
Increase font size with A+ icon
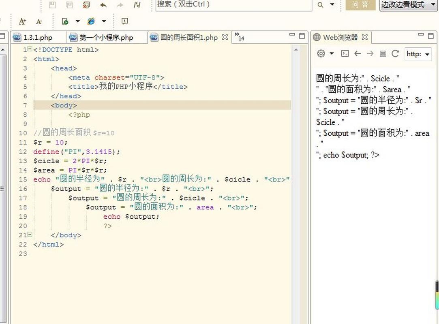[x=22, y=21]
